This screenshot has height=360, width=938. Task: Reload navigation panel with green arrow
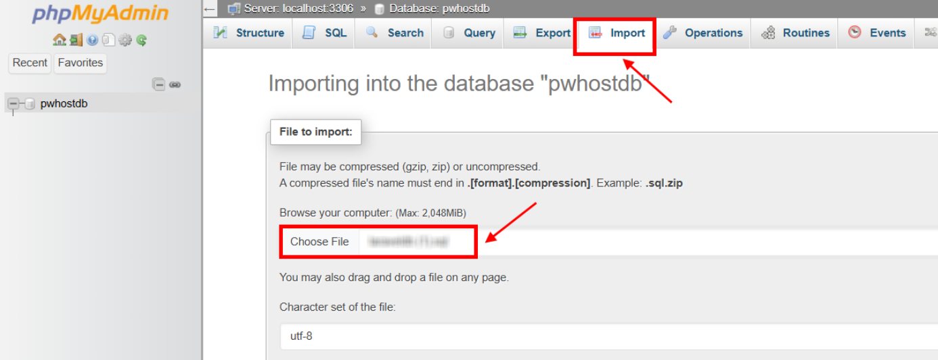(x=141, y=40)
